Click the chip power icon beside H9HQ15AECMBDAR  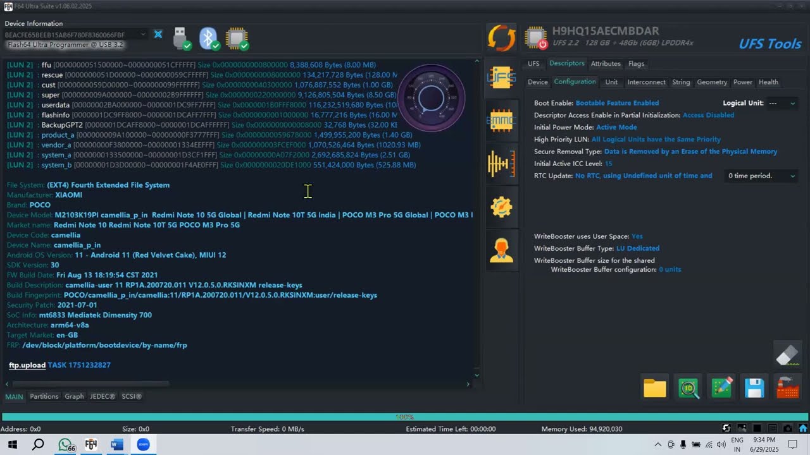click(x=535, y=38)
